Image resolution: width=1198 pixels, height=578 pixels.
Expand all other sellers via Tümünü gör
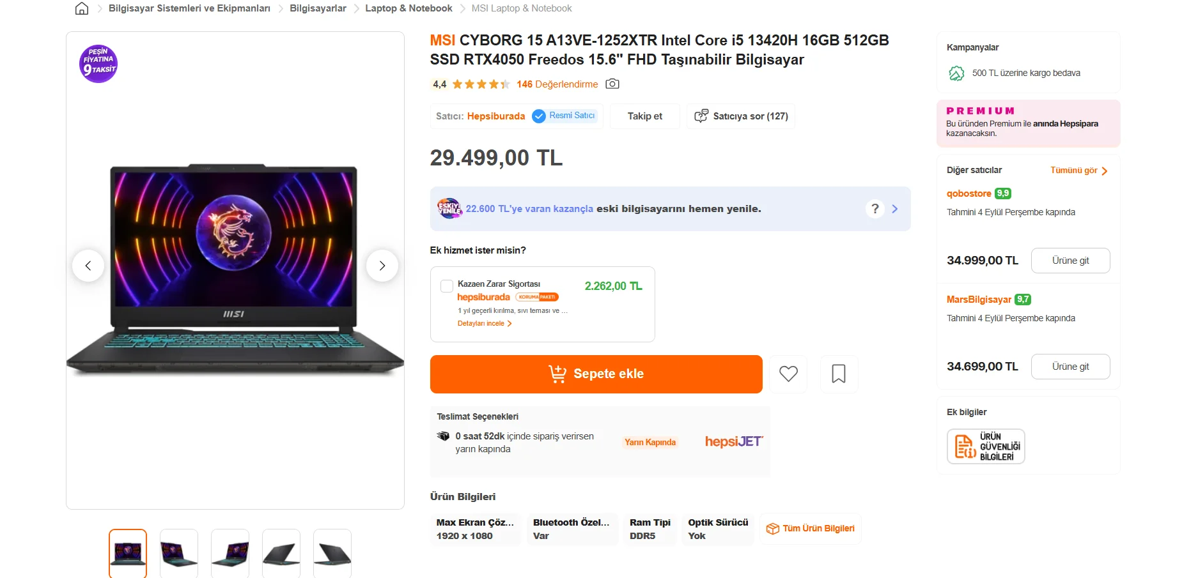click(x=1078, y=171)
